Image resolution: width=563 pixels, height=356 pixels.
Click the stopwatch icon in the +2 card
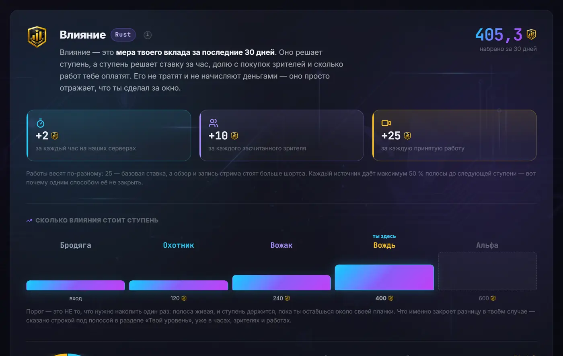(x=40, y=123)
